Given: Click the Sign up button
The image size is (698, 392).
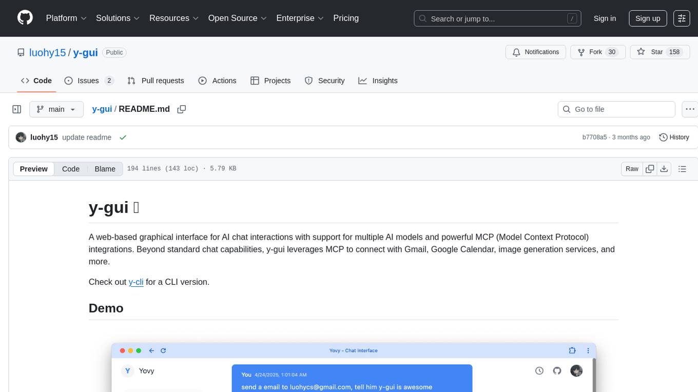Looking at the screenshot, I should [x=648, y=18].
